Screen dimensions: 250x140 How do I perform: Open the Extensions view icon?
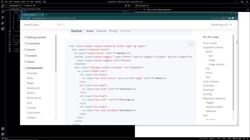tap(3, 29)
